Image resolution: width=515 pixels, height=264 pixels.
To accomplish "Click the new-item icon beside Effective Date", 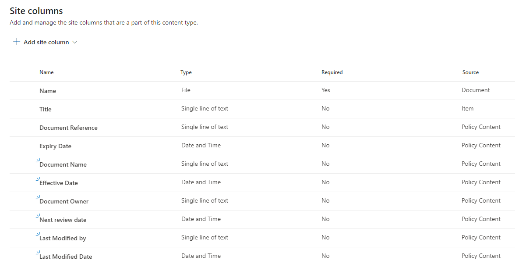I will [38, 179].
